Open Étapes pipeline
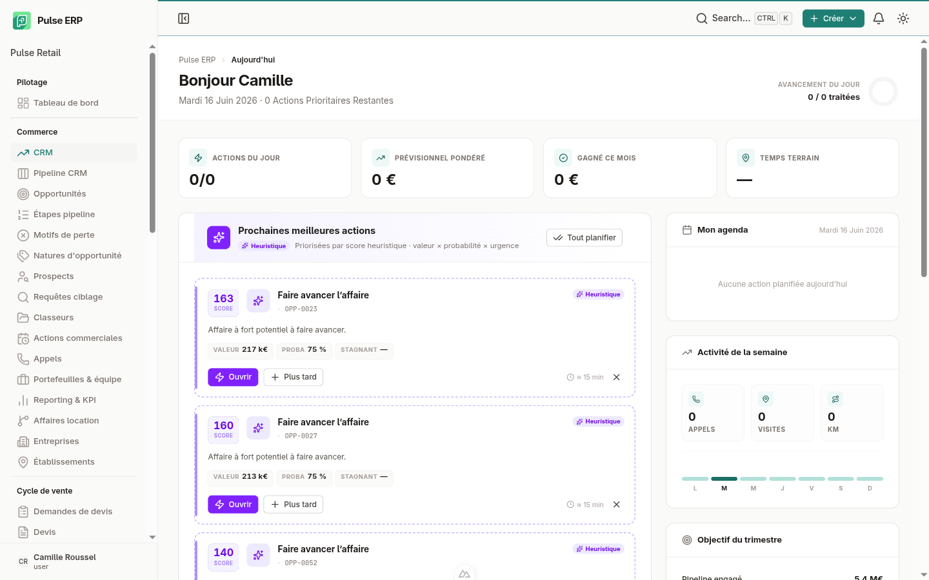Viewport: 929px width, 580px height. (x=74, y=215)
